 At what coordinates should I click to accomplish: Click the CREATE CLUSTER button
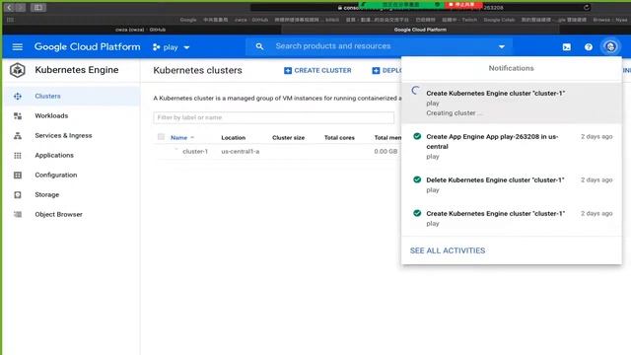pyautogui.click(x=317, y=70)
